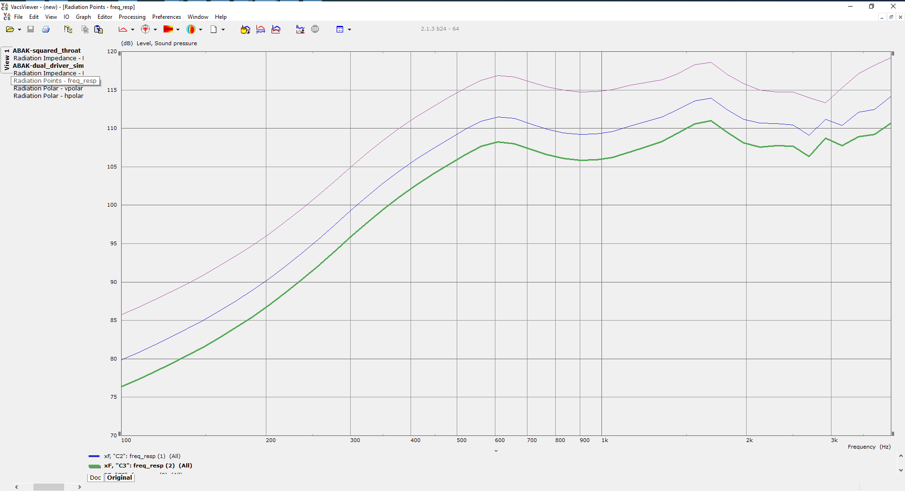This screenshot has width=905, height=491.
Task: Click horizontal scrollbar left arrow
Action: click(17, 487)
